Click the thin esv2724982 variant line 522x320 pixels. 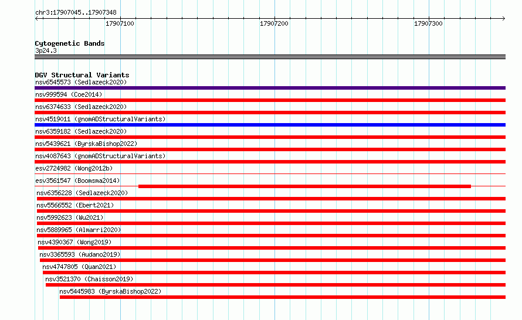(x=270, y=173)
